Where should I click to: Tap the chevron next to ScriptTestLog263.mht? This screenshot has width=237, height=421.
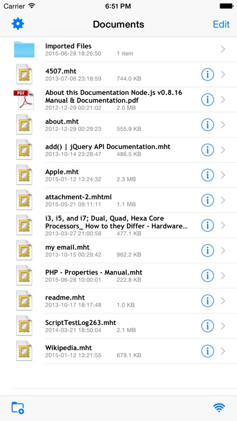pyautogui.click(x=223, y=326)
